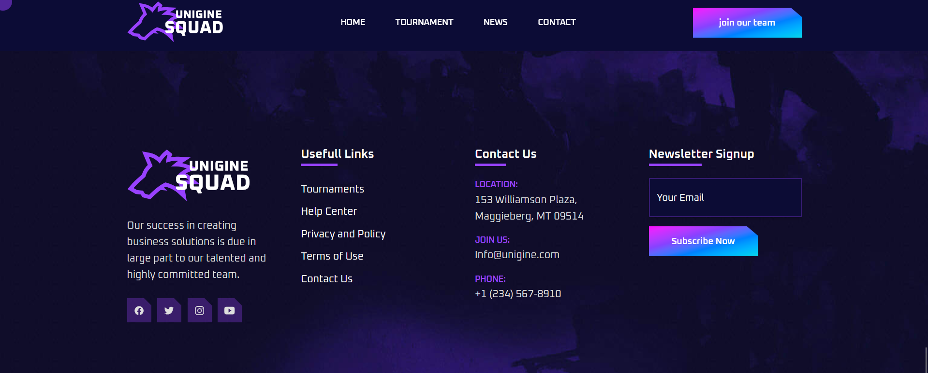The width and height of the screenshot is (928, 373).
Task: Open the Tournament menu item
Action: point(424,22)
